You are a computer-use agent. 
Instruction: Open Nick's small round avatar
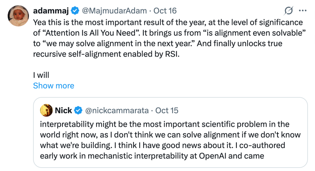pos(46,110)
